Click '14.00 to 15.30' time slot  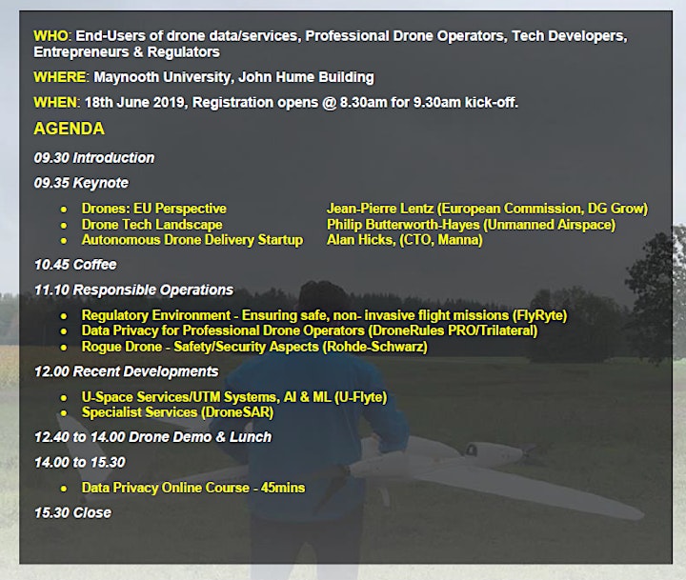pos(80,462)
